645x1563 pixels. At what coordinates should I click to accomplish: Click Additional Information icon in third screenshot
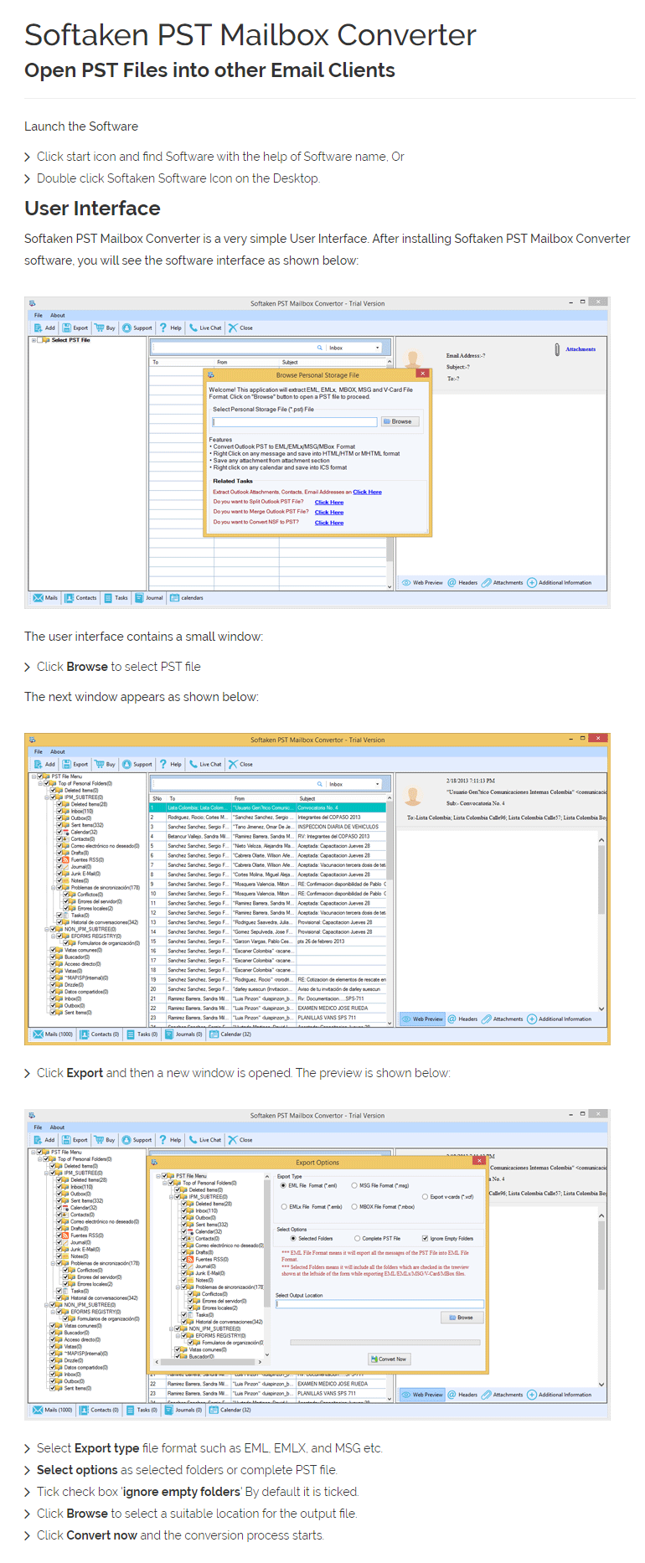click(x=532, y=1395)
